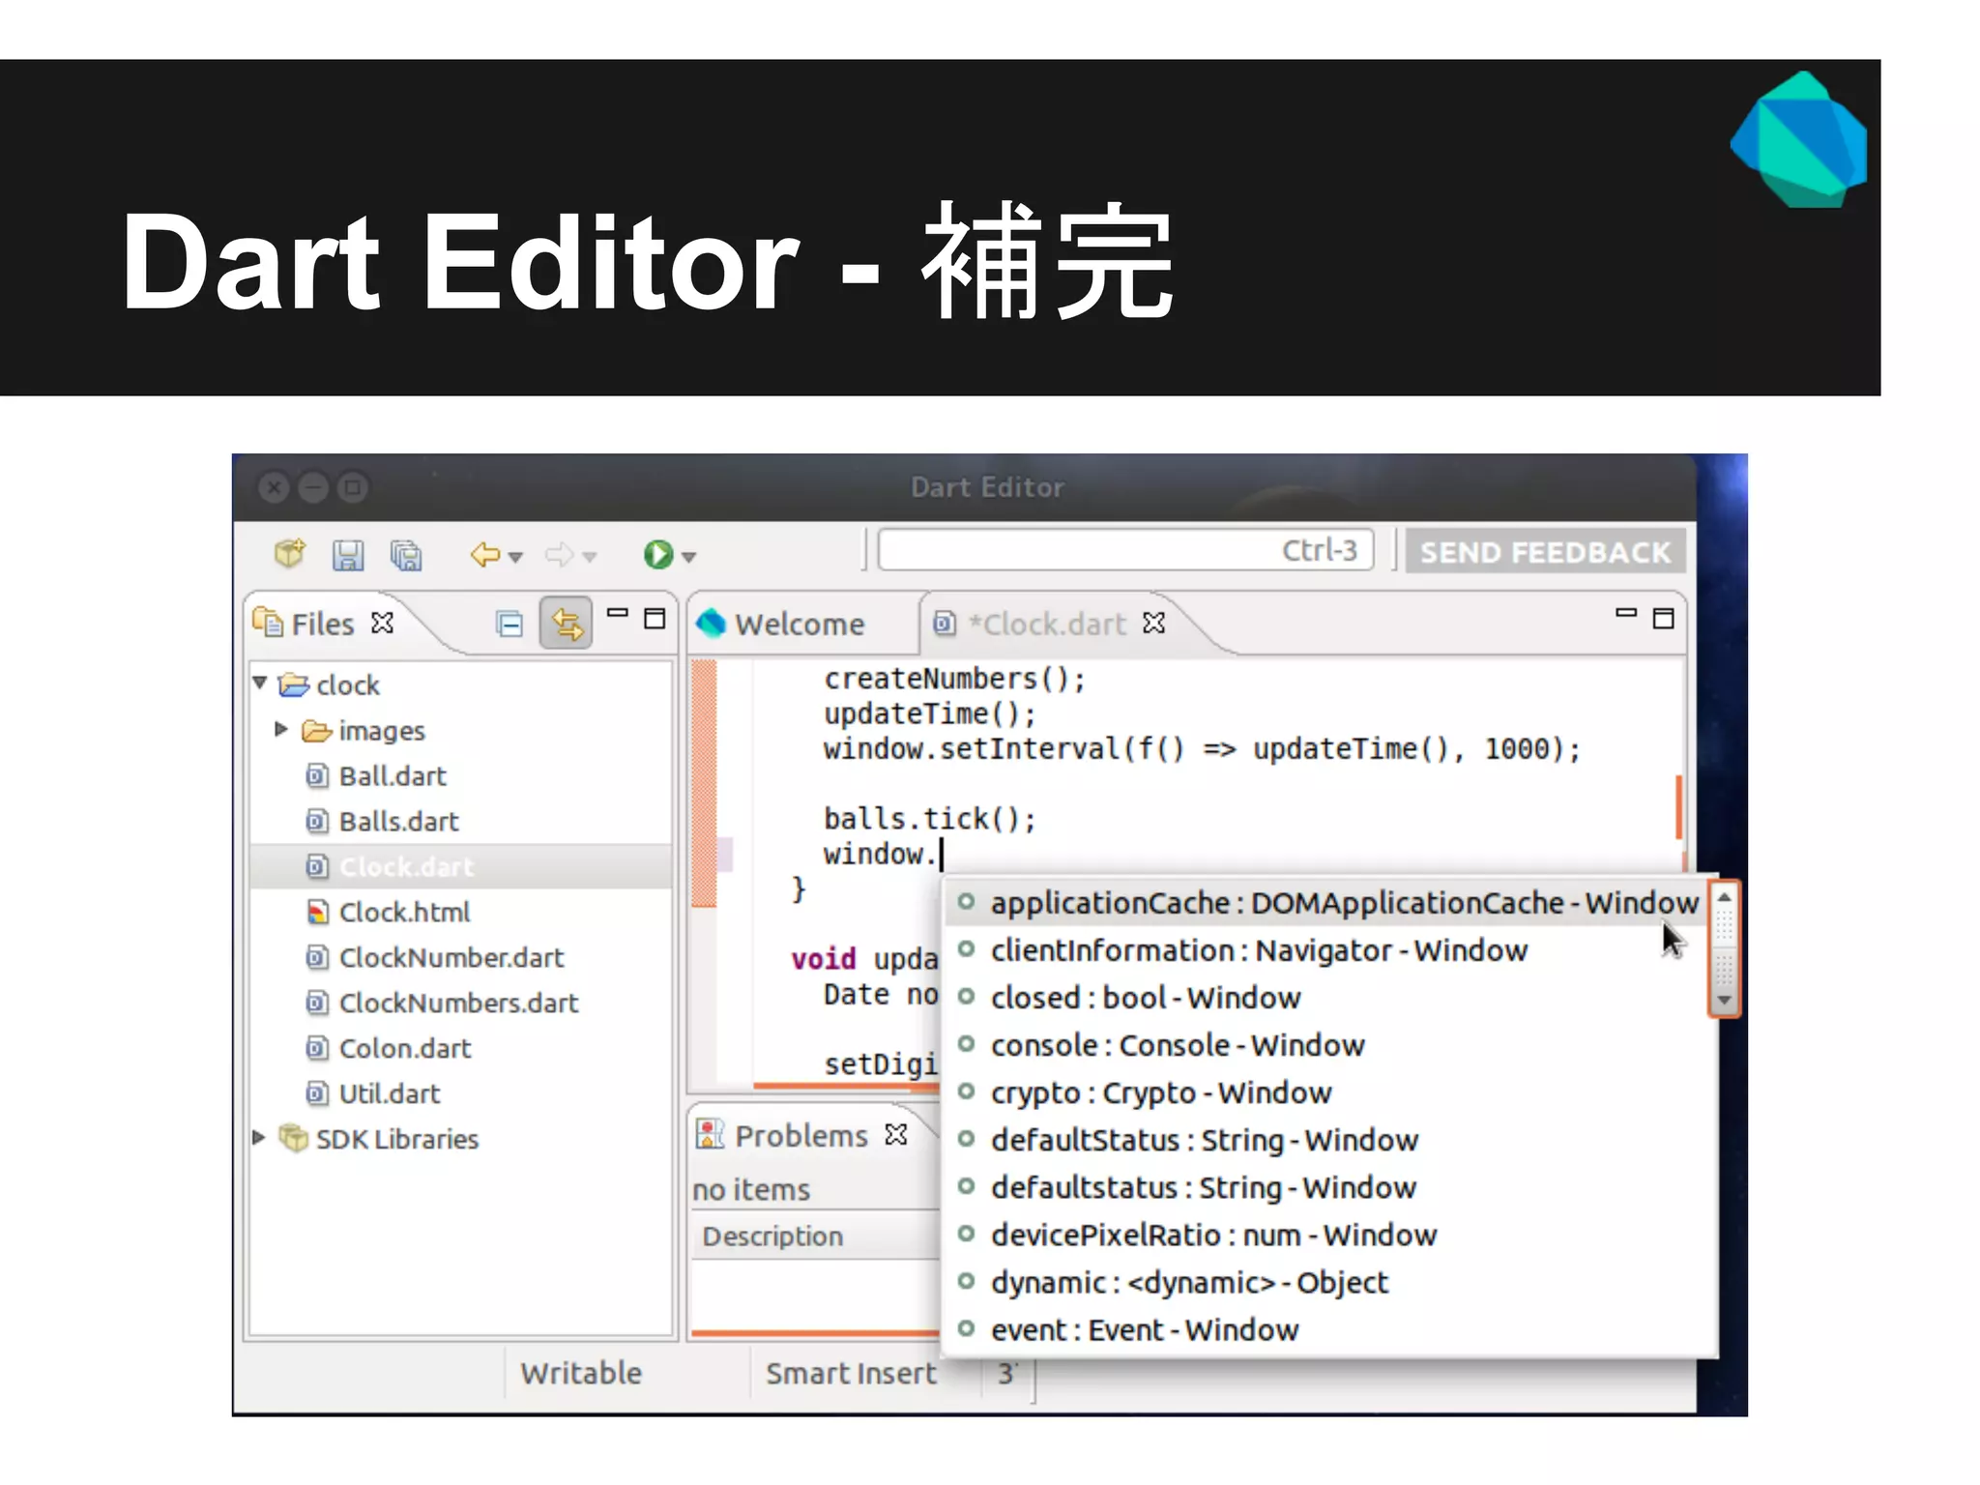1980x1485 pixels.
Task: Choose closed : bool completion suggestion
Action: [x=1325, y=998]
